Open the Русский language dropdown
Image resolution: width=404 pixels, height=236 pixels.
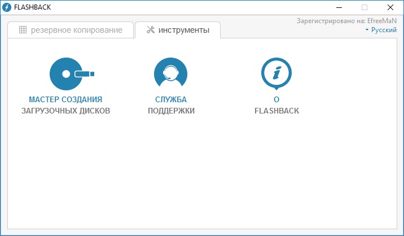pyautogui.click(x=381, y=30)
